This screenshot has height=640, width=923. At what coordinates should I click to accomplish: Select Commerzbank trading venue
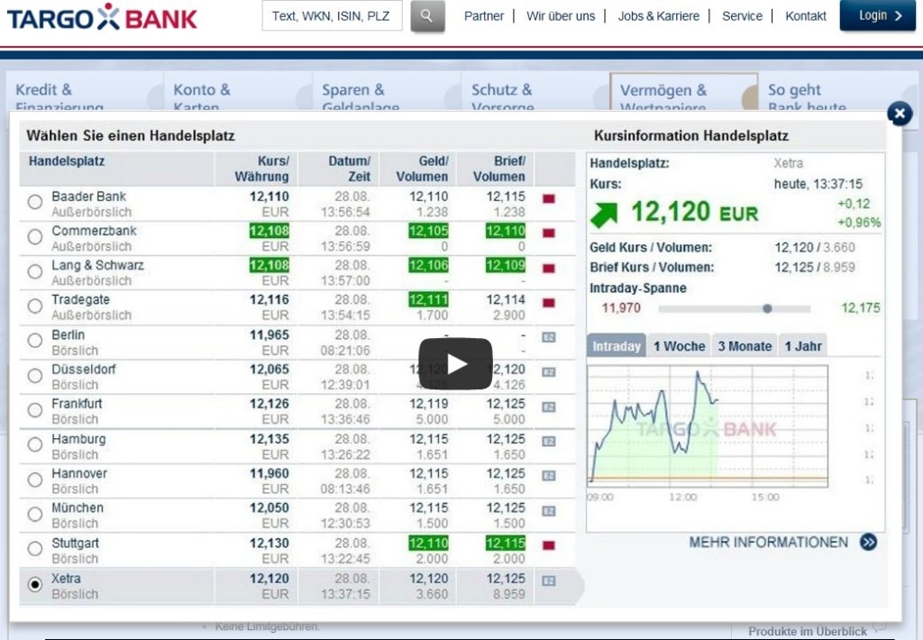coord(35,237)
